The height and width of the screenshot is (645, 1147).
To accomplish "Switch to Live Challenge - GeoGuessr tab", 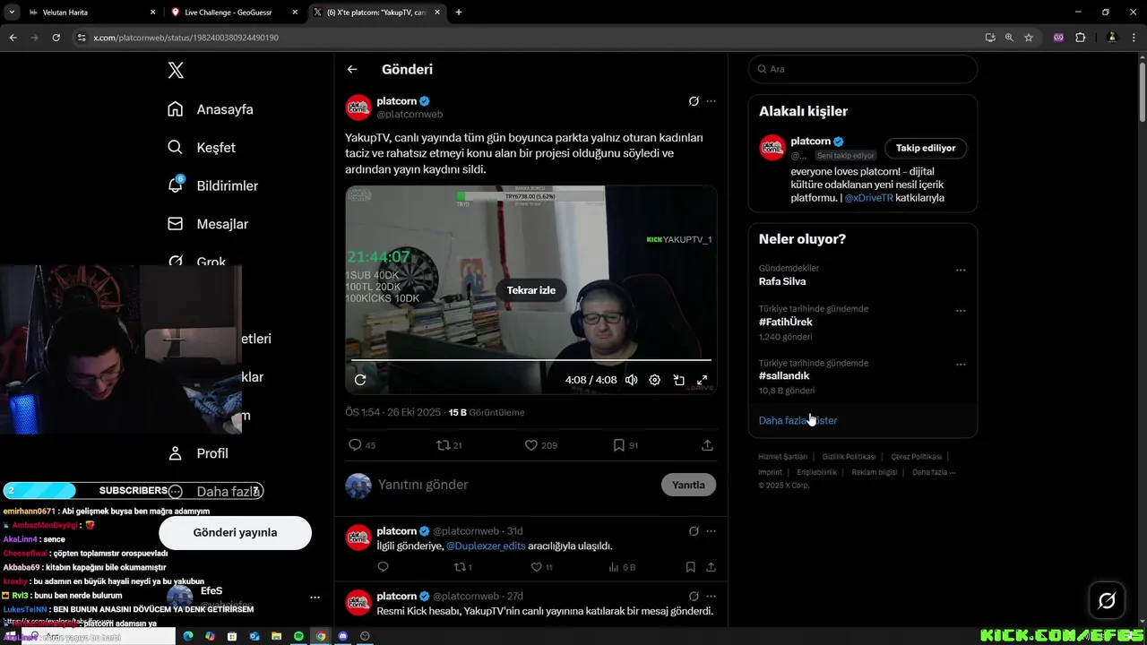I will pos(235,13).
